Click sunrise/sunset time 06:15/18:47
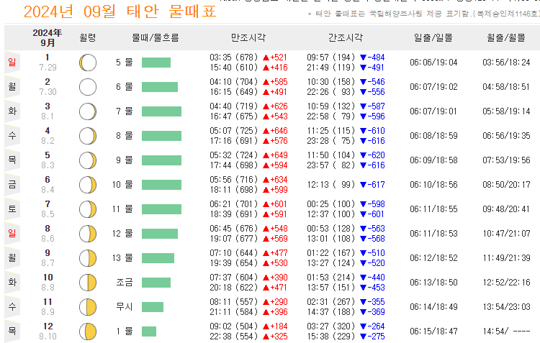 coord(433,331)
